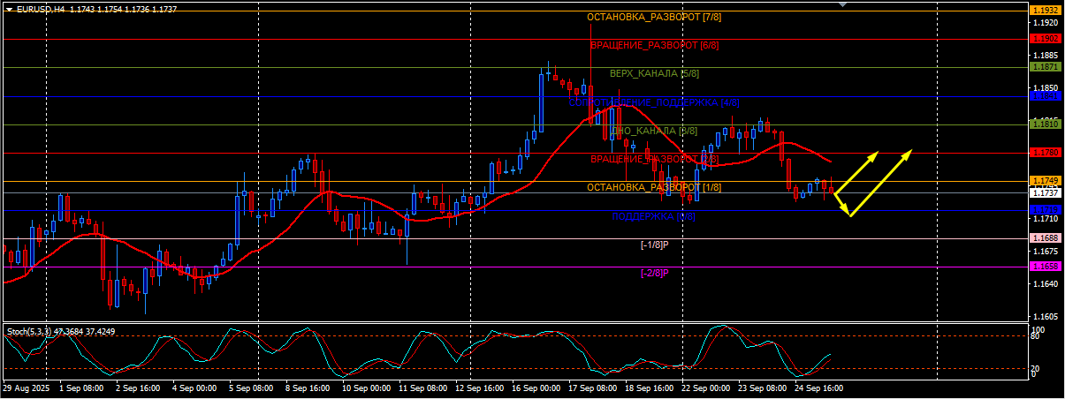Click the 1.1920 price scale value
Image resolution: width=1065 pixels, height=399 pixels.
pyautogui.click(x=1046, y=22)
